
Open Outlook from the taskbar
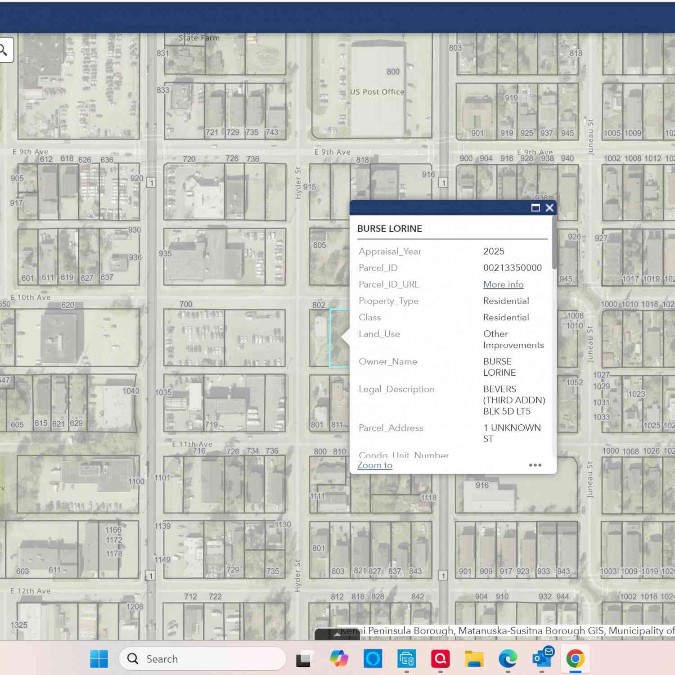pos(542,658)
